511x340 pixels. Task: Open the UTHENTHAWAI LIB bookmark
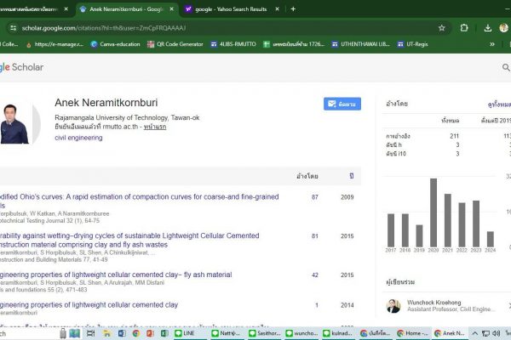click(x=360, y=44)
